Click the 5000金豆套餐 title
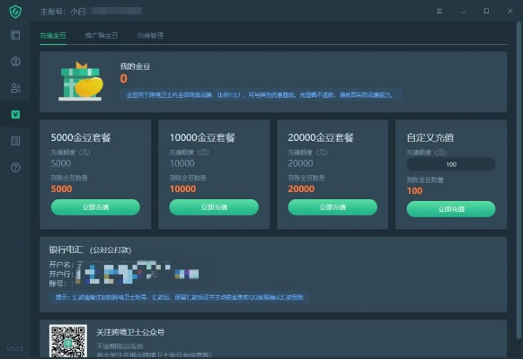Screen dimensions: 523x359 pos(81,137)
